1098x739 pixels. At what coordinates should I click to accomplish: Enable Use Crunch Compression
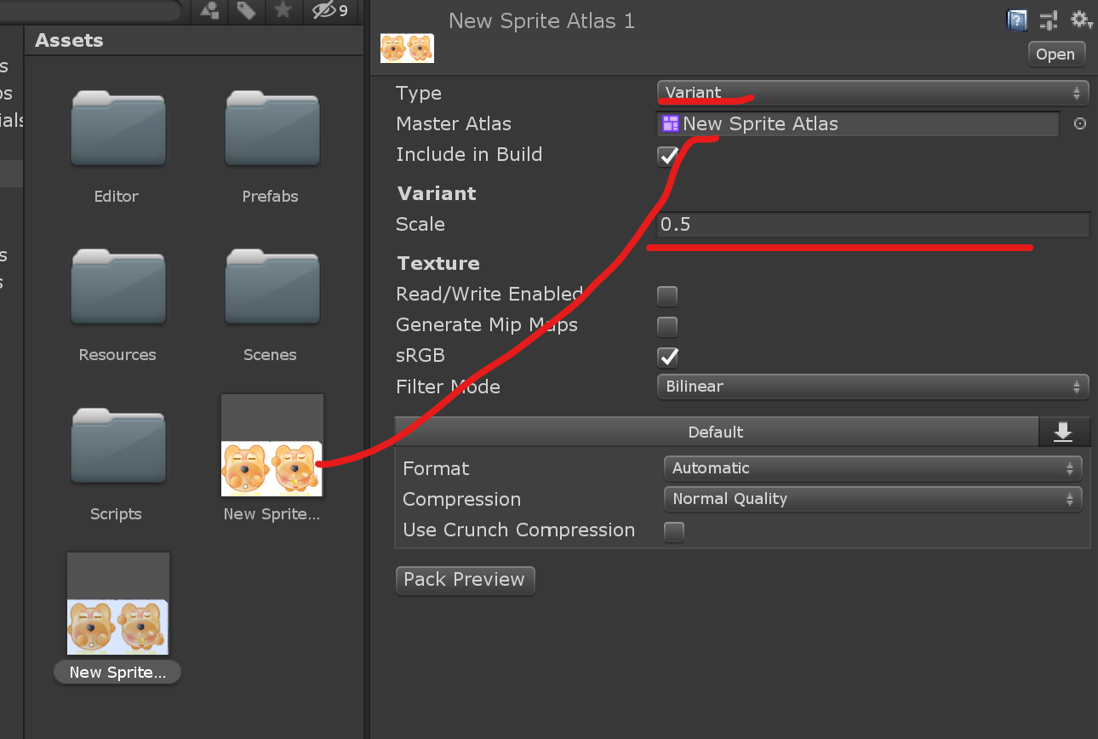coord(673,532)
